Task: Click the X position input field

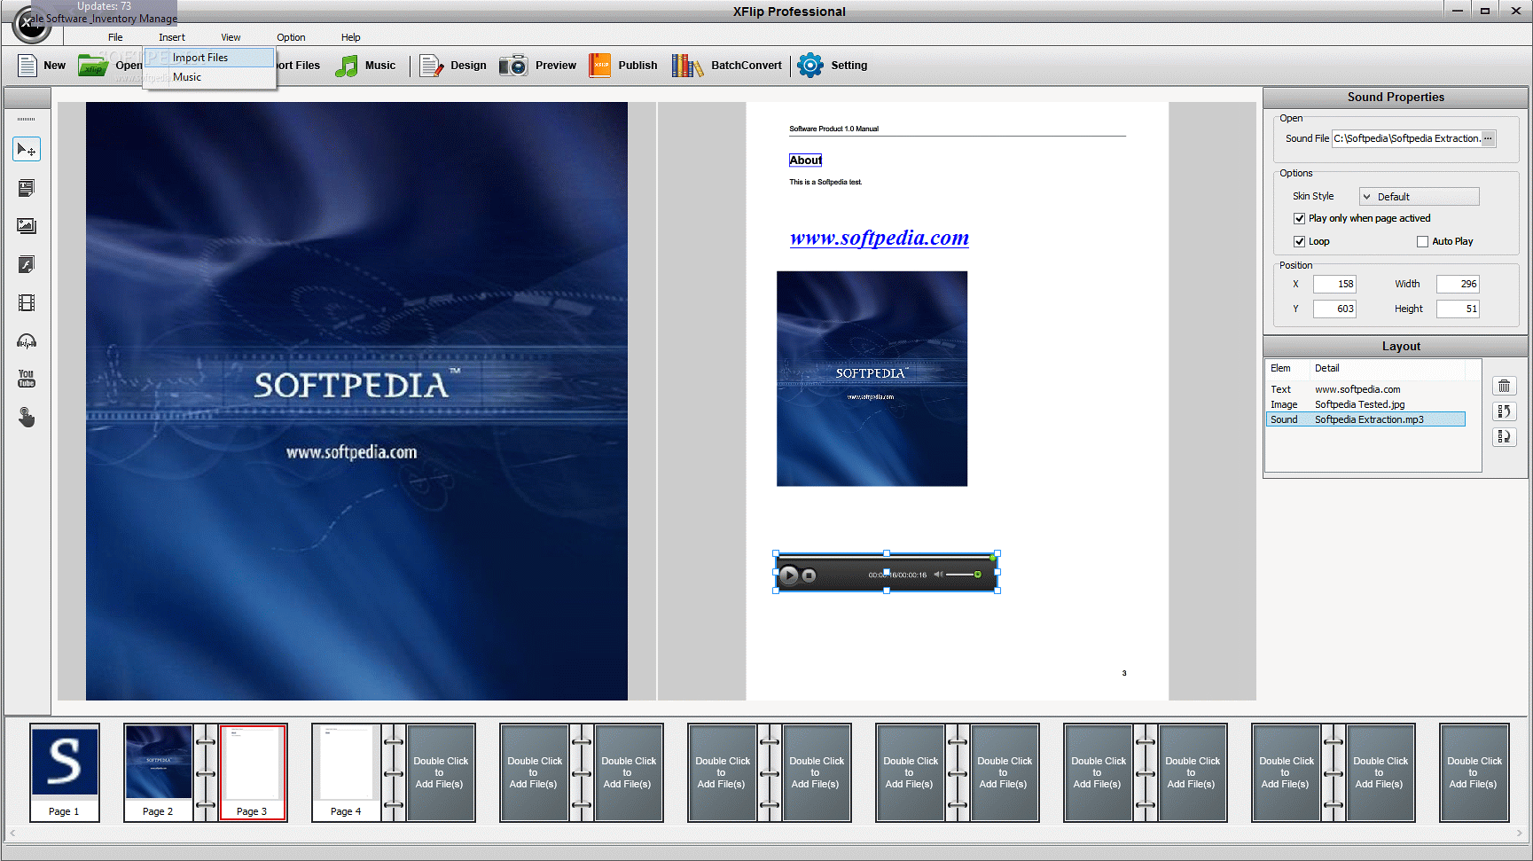Action: tap(1334, 284)
